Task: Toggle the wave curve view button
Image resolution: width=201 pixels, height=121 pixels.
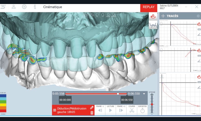Action: click(x=153, y=25)
